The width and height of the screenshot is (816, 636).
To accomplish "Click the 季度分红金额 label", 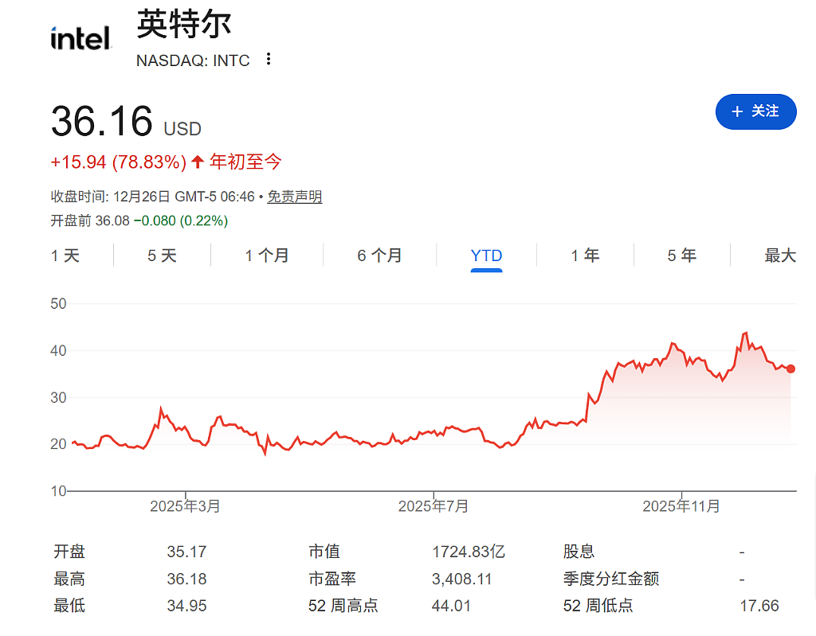I will (611, 578).
